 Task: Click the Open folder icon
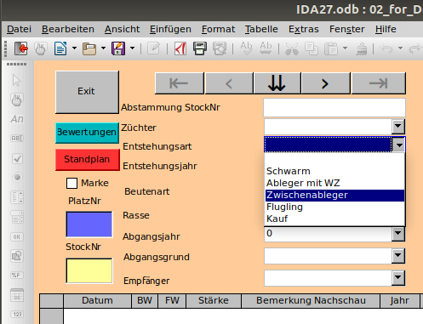[x=89, y=48]
